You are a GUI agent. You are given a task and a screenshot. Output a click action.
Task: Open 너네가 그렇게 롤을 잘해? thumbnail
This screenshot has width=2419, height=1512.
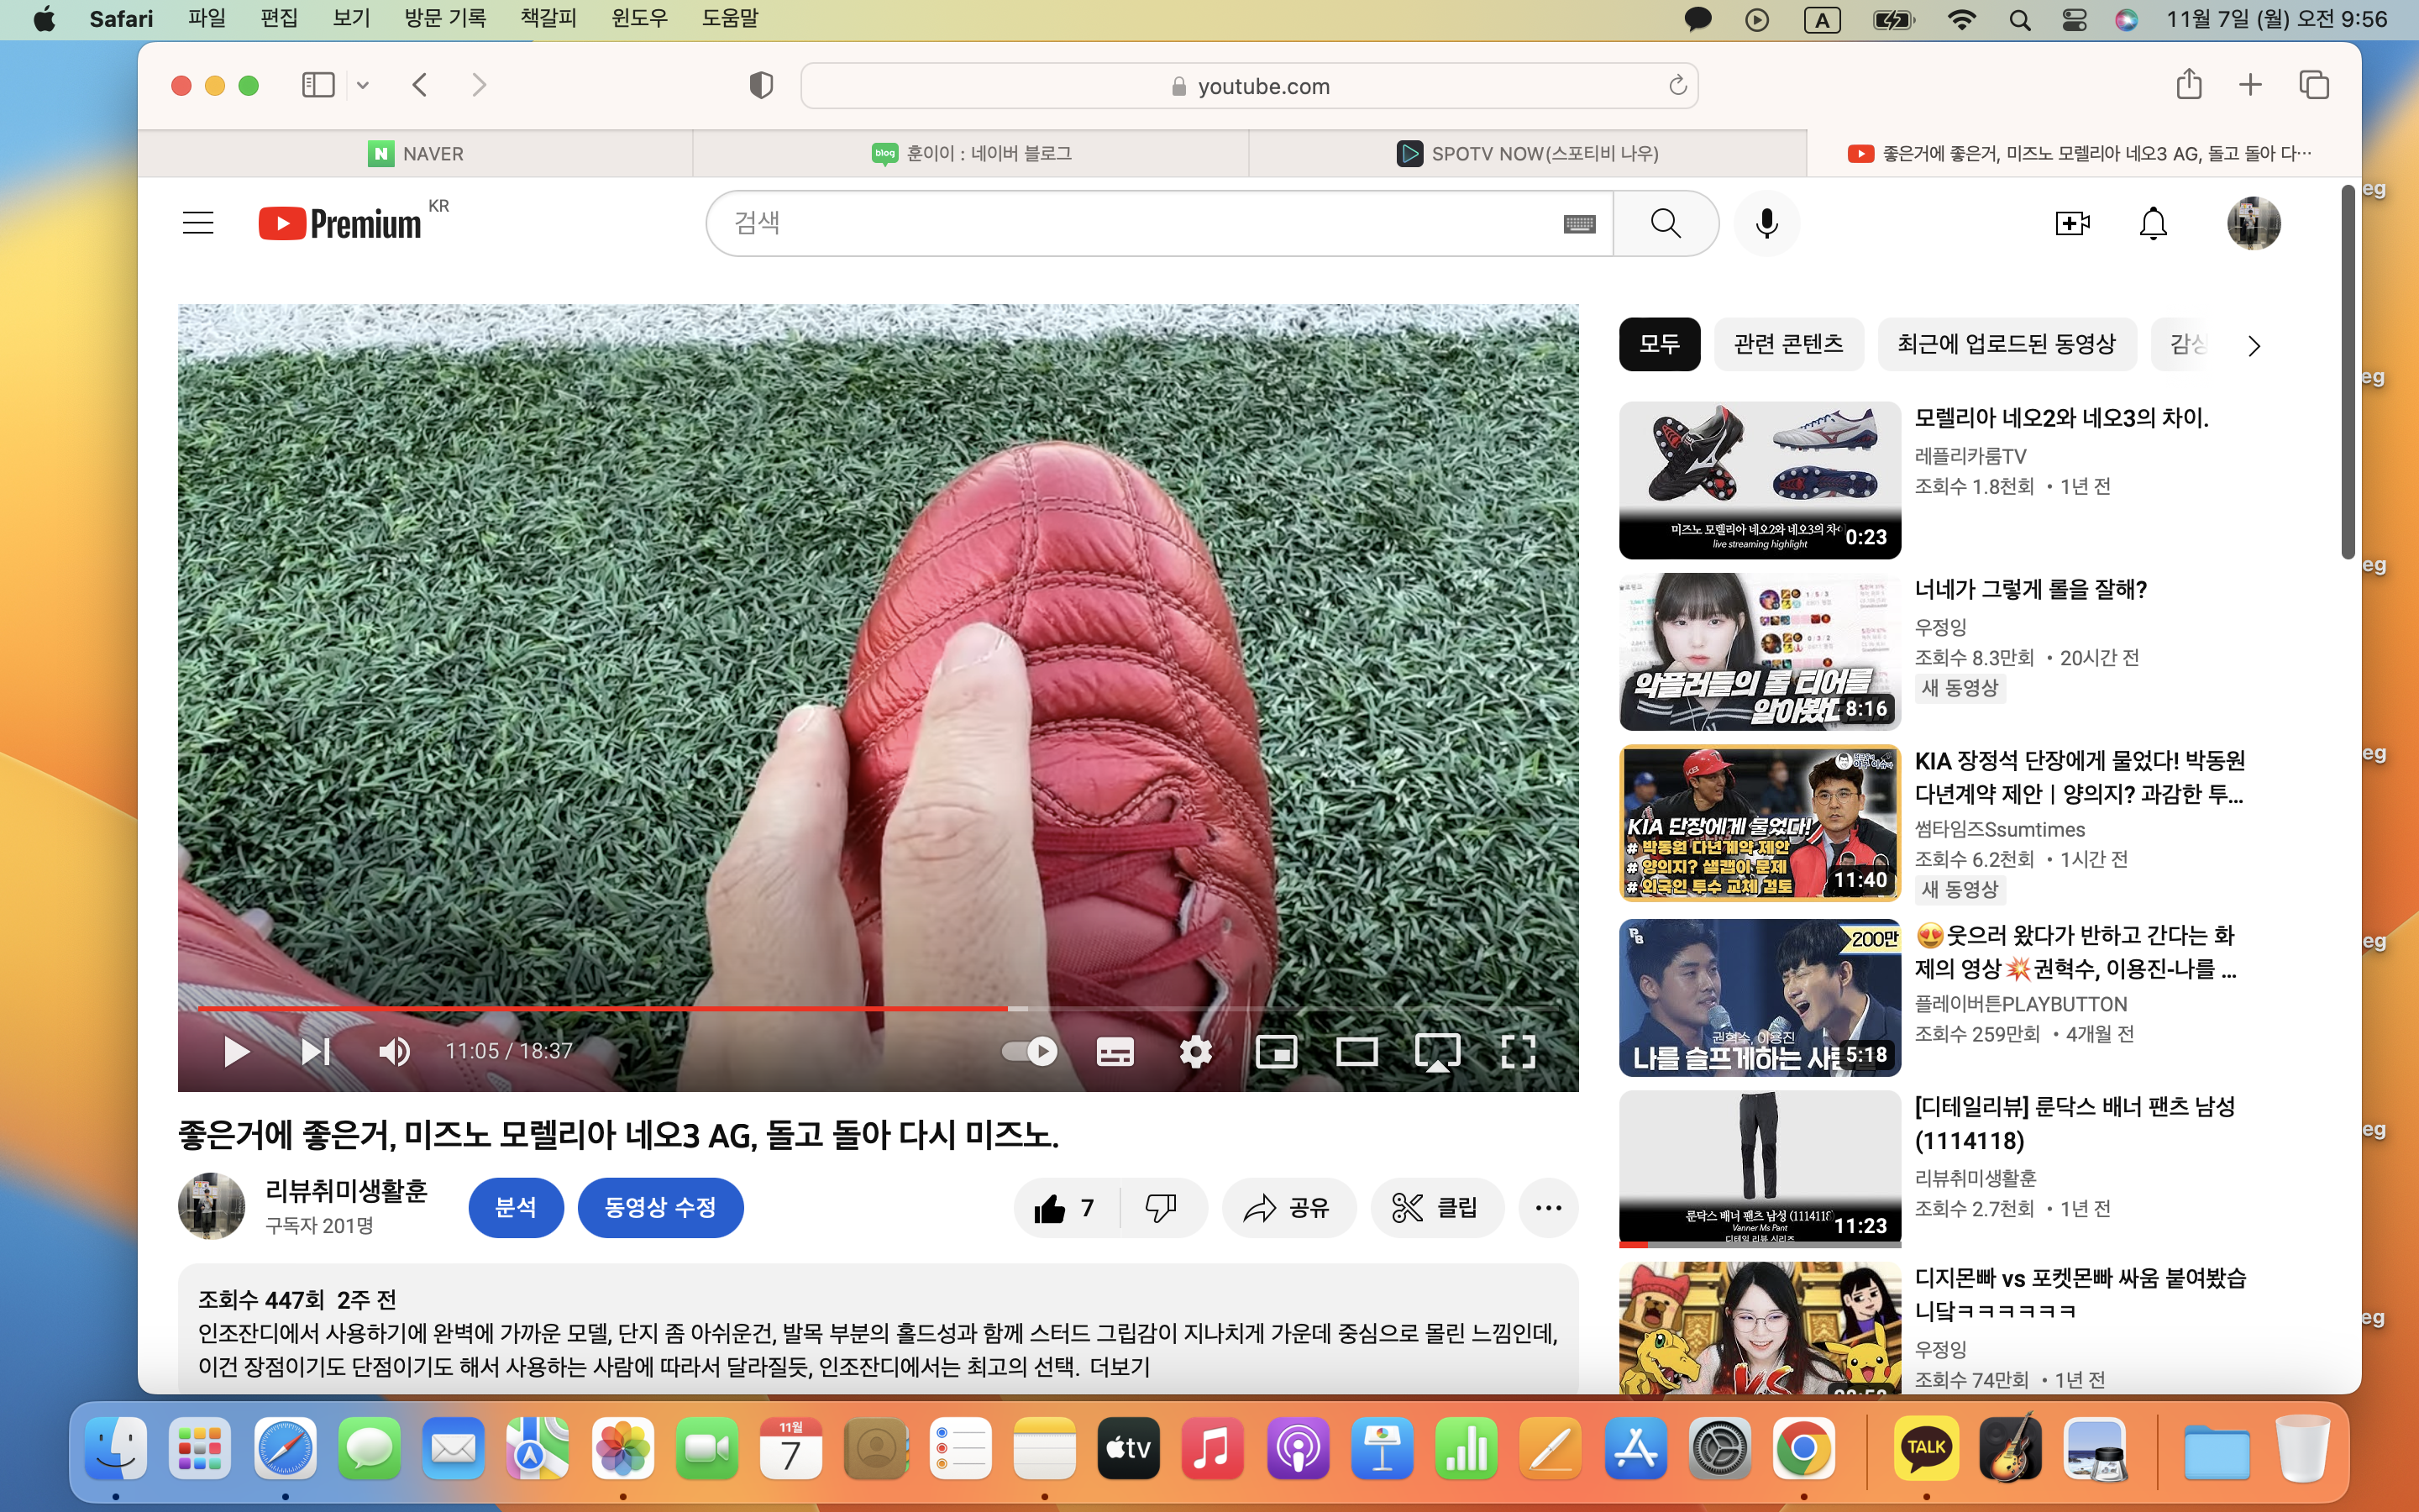(1760, 651)
